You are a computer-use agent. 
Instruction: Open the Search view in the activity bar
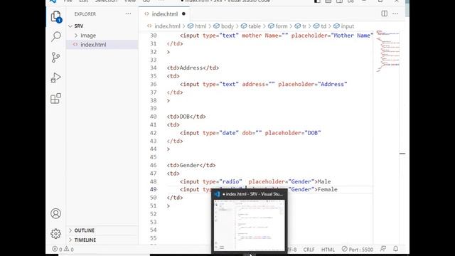click(56, 36)
